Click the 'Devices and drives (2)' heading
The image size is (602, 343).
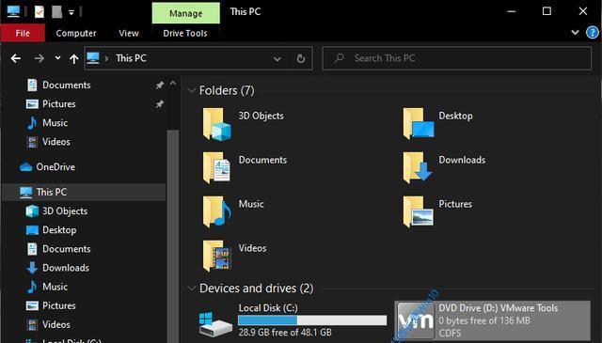click(256, 288)
